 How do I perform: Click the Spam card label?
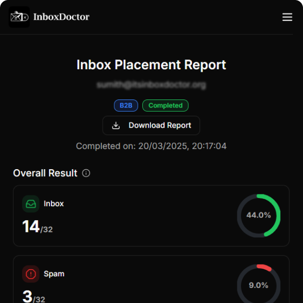(x=54, y=274)
